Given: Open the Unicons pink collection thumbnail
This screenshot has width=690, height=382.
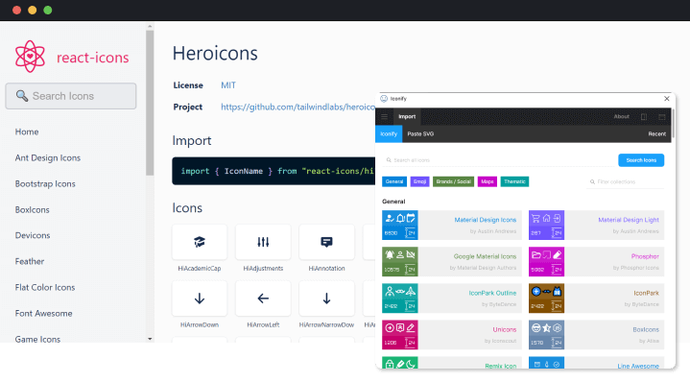Looking at the screenshot, I should 399,334.
